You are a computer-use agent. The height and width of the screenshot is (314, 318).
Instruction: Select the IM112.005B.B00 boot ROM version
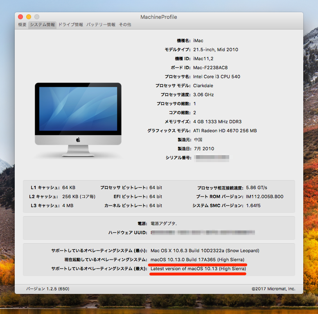(x=265, y=197)
